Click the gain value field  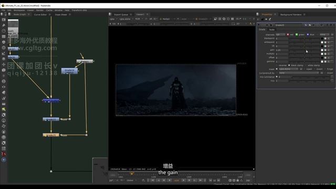(282, 50)
